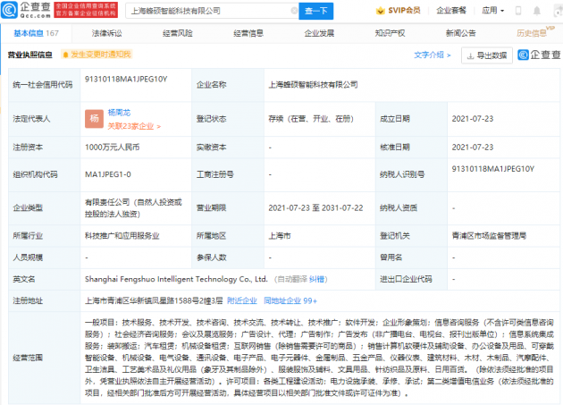Open the 历史信息 tab

click(531, 33)
